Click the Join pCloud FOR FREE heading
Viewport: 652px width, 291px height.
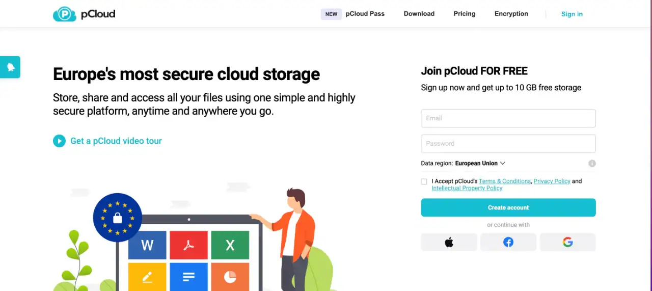(474, 71)
